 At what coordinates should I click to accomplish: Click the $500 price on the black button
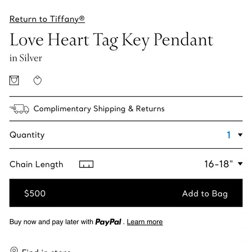point(35,193)
